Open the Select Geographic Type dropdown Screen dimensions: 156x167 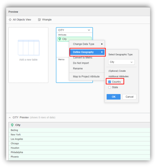tap(121, 62)
